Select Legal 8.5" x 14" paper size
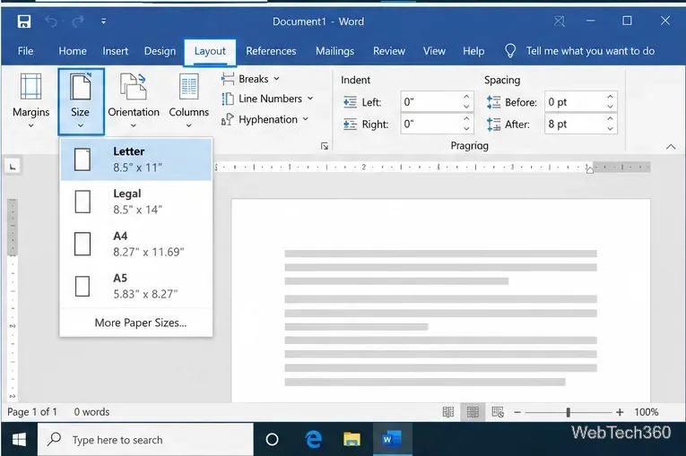 [136, 202]
